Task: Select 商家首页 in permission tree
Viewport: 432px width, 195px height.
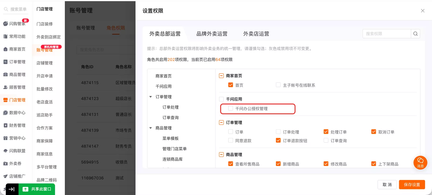Action: point(163,76)
